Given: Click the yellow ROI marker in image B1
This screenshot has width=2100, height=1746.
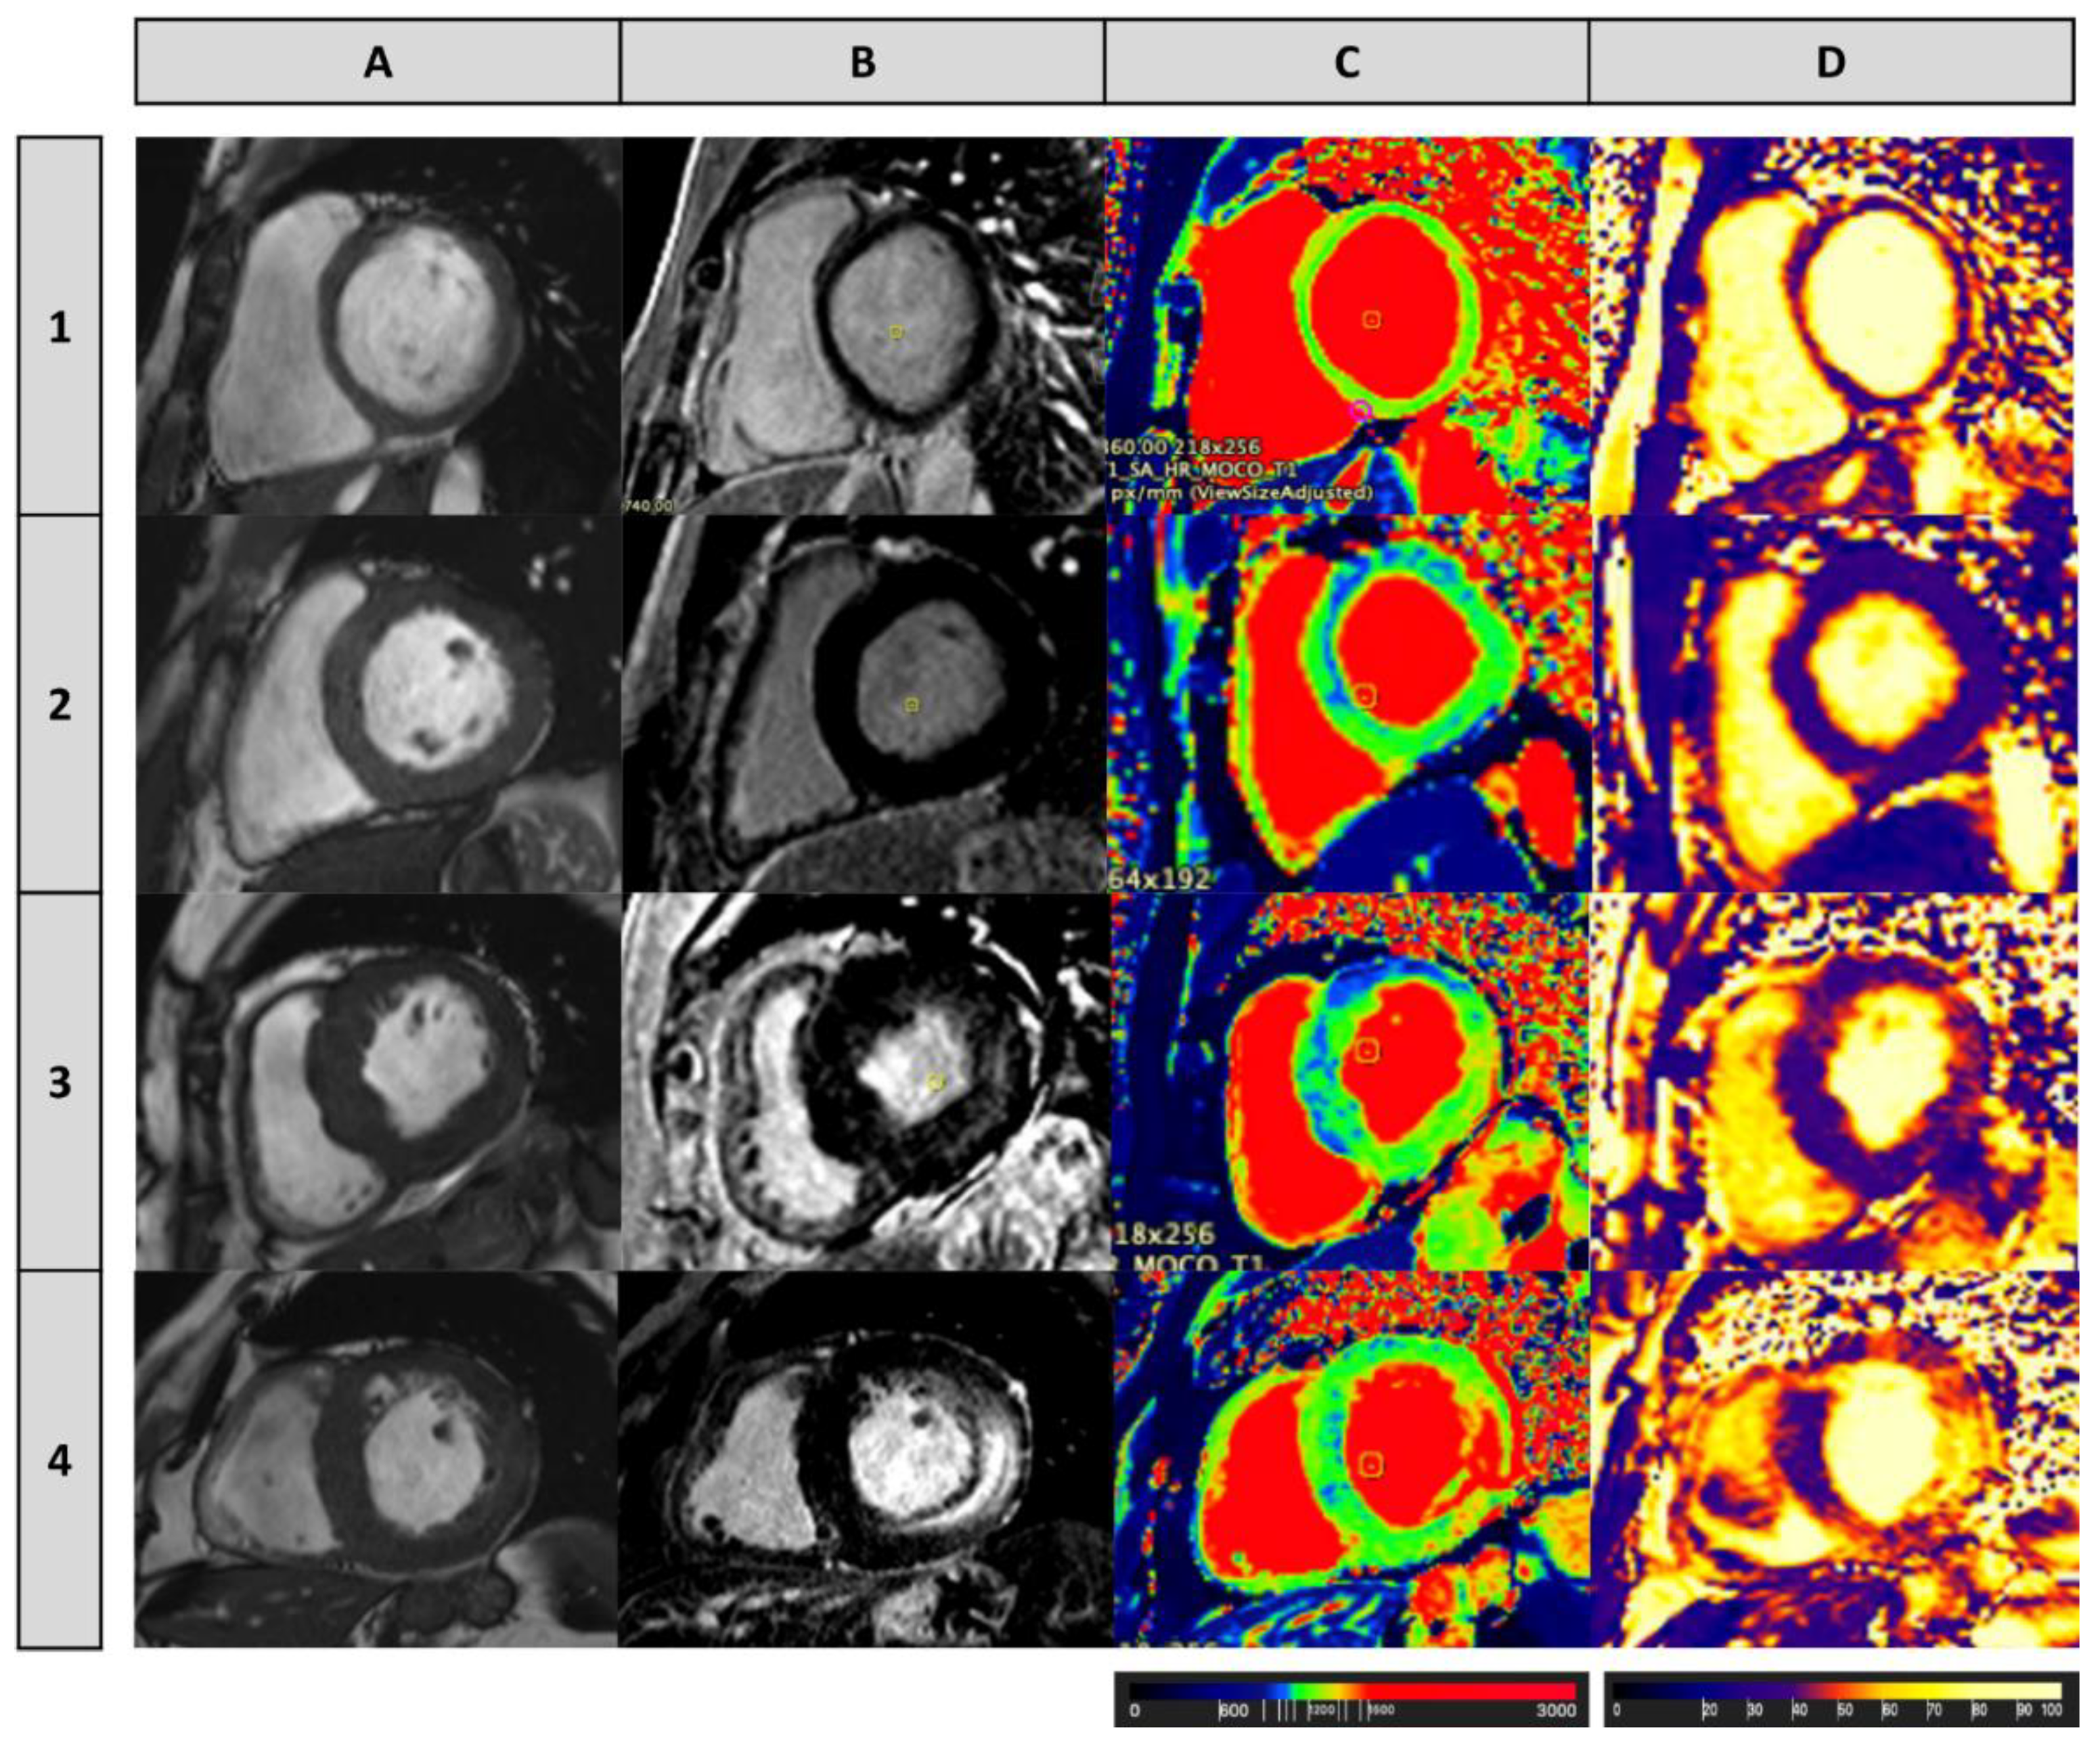Looking at the screenshot, I should point(896,332).
